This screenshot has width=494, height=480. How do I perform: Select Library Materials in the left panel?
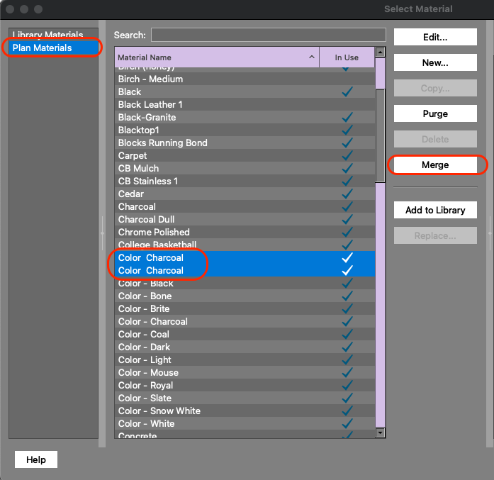point(47,35)
